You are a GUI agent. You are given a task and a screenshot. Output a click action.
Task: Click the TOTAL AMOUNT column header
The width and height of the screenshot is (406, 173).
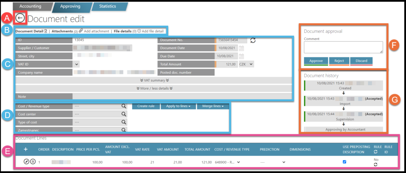(197, 150)
